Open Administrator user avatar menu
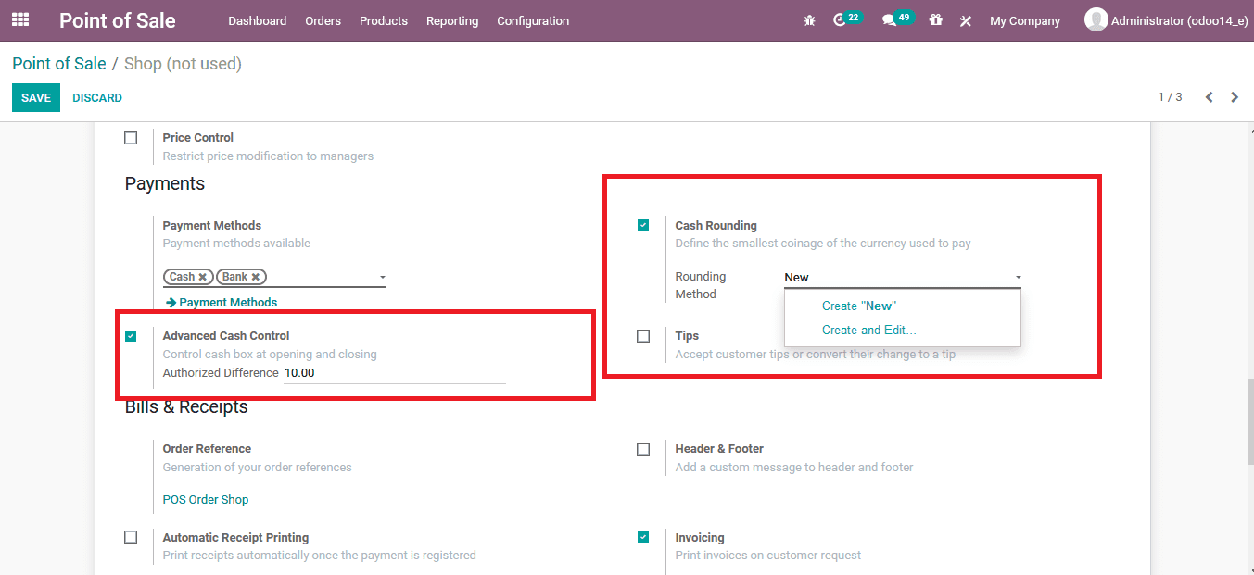Image resolution: width=1254 pixels, height=575 pixels. (x=1166, y=20)
